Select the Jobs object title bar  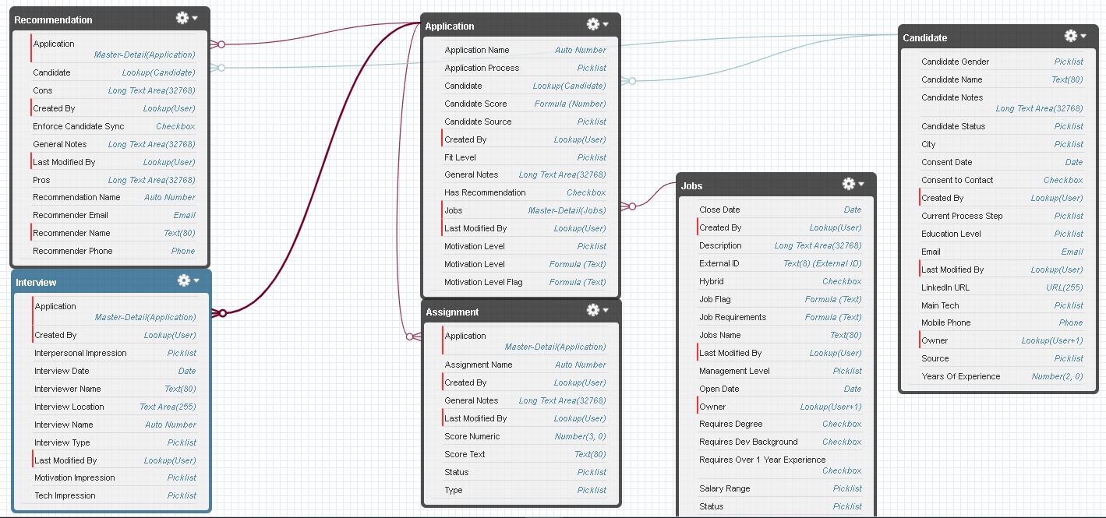click(748, 186)
